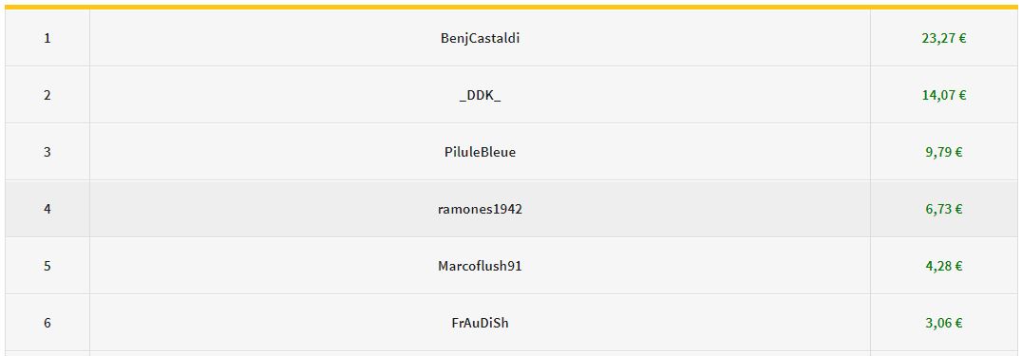Screen dimensions: 1022x356
Task: Click the 14,07 € winnings cell
Action: (x=944, y=95)
